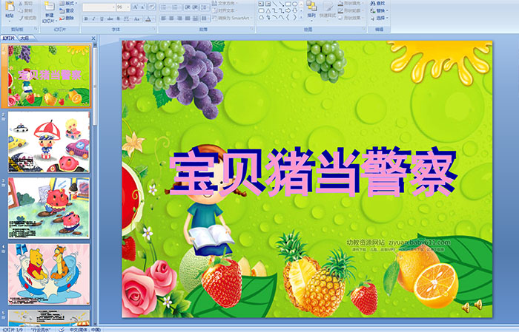Click the Delete slide (删除) icon
The image size is (519, 332).
(x=68, y=18)
